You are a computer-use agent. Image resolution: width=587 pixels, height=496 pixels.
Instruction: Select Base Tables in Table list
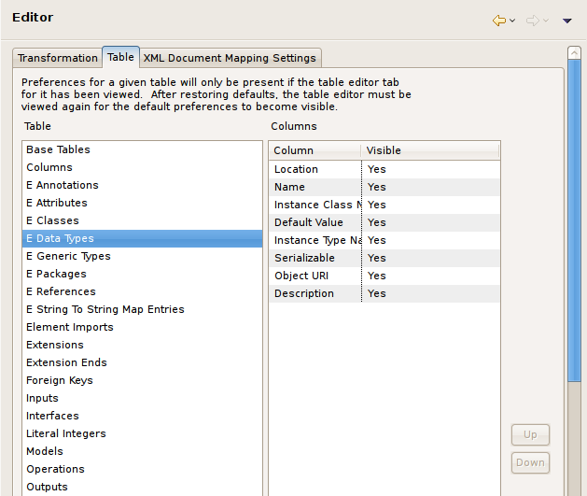58,149
